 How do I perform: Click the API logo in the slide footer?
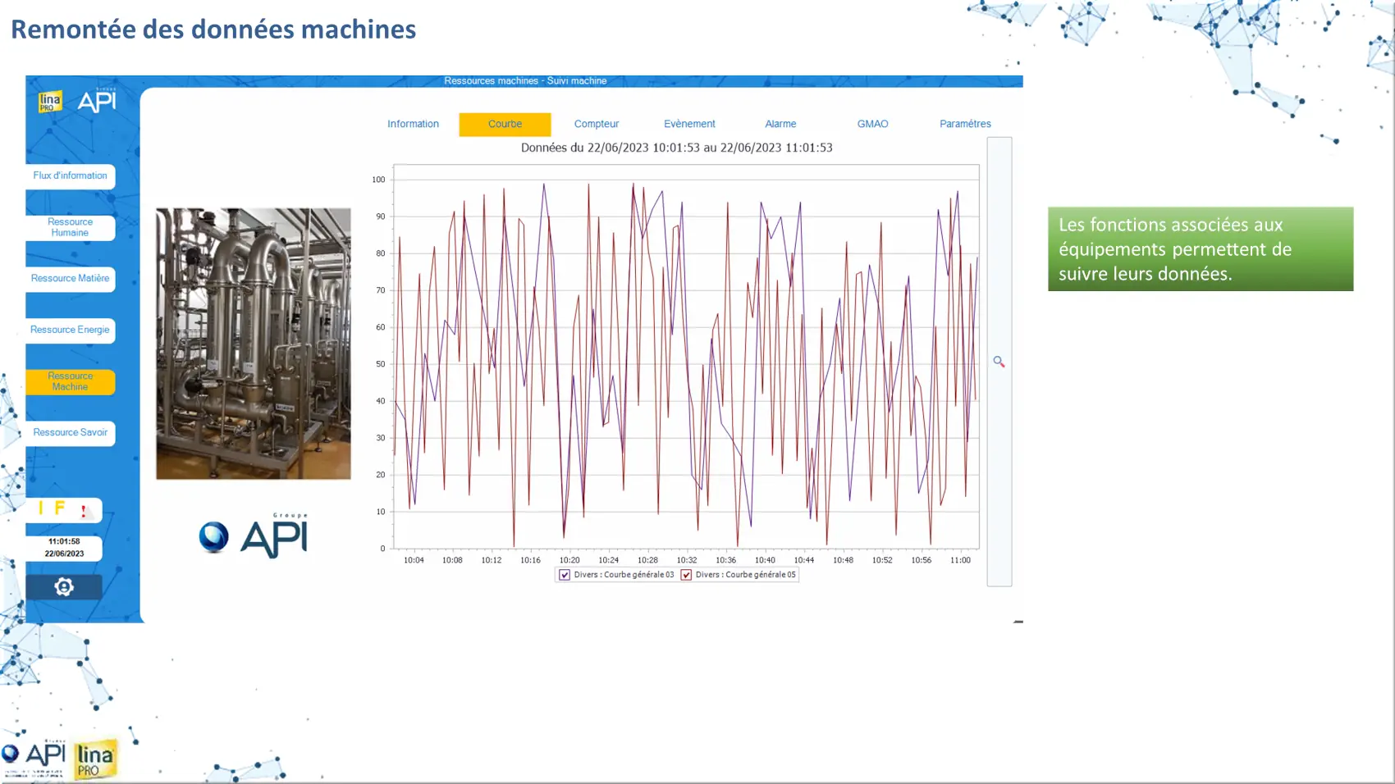(x=34, y=756)
